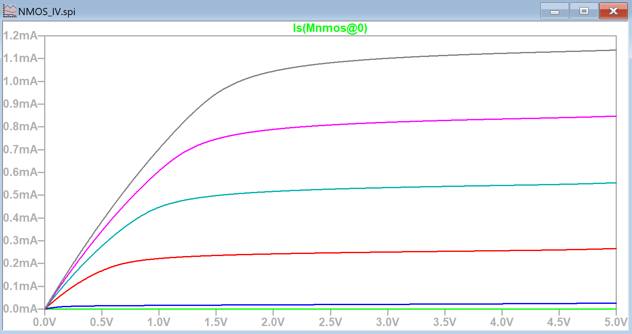
Task: Click the LTspice waveform icon in title bar
Action: click(x=9, y=11)
